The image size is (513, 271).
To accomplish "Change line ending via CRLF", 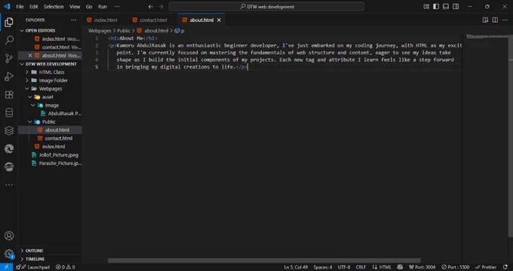I will (361, 267).
